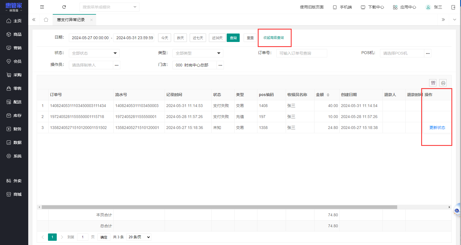
Task: Open 操作员 selection ellipsis button
Action: [117, 65]
